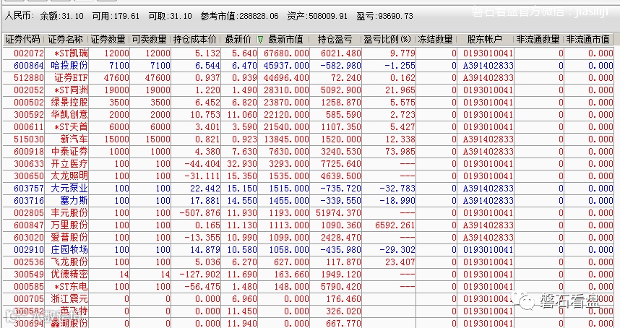
Task: Click 优德精密 quantity 14
Action: click(124, 274)
